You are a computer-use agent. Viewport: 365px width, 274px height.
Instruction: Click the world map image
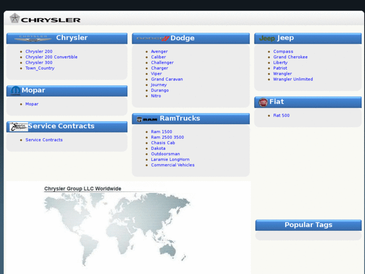(117, 229)
